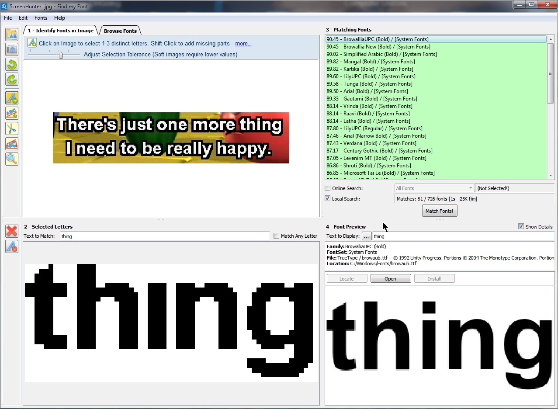558x409 pixels.
Task: Select the Vrinda (Bold) font row
Action: [436, 106]
